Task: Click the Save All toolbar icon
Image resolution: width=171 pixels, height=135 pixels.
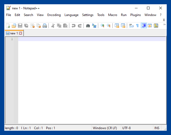Action: tap(26, 26)
